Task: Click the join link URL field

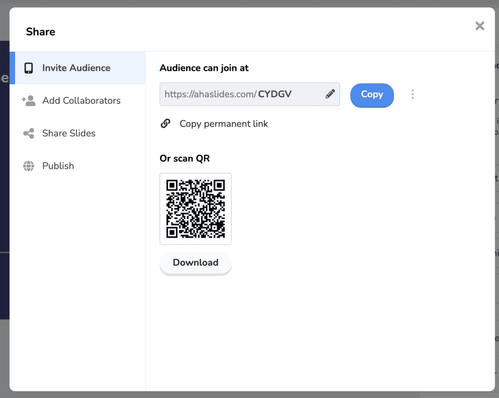Action: (250, 94)
